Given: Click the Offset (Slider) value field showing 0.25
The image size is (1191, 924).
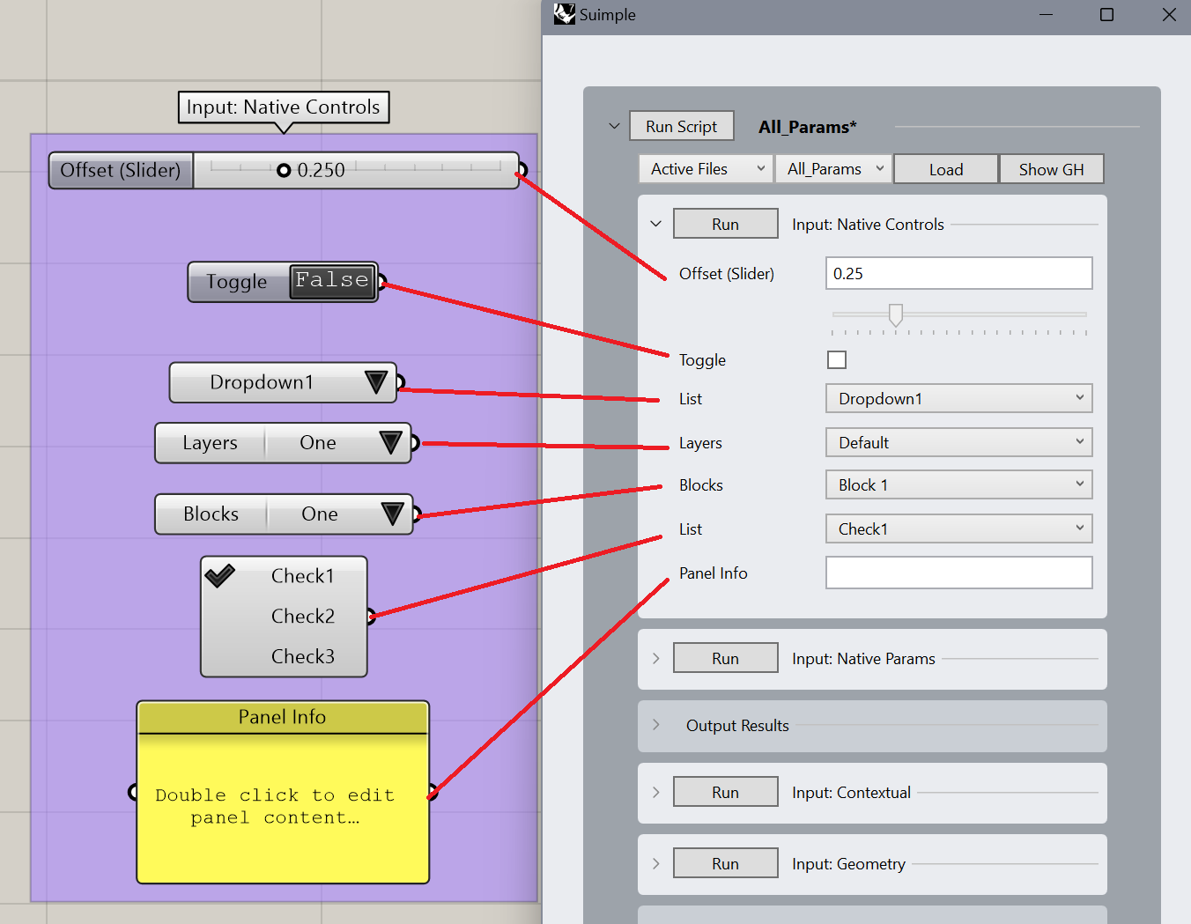Looking at the screenshot, I should 958,273.
